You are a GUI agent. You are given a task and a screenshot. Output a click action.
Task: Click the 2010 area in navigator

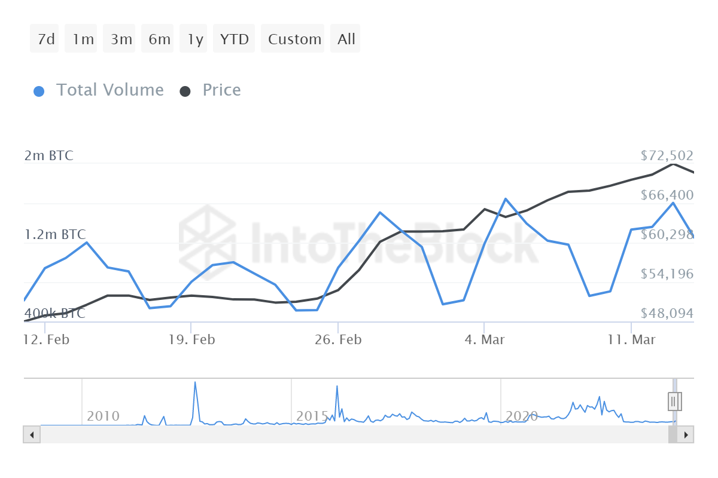coord(103,415)
